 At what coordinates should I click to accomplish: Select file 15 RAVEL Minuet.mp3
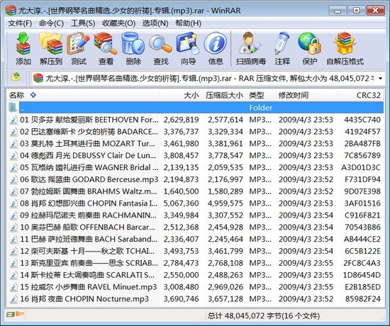click(196, 287)
